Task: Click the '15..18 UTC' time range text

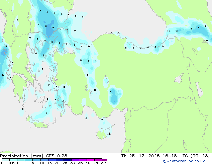Action: coord(175,156)
